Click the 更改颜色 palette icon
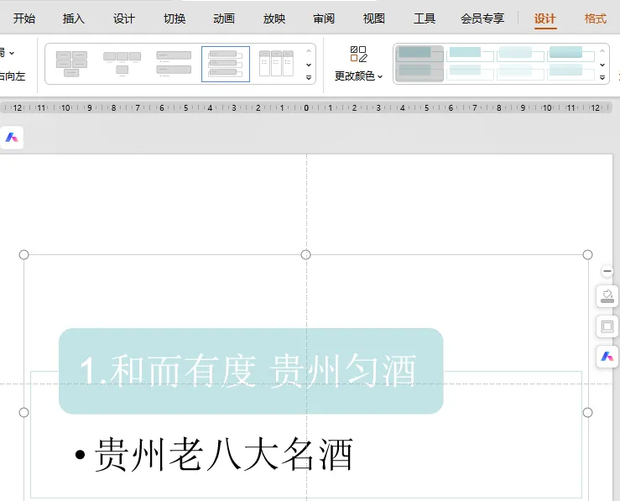This screenshot has width=620, height=501. pos(358,55)
